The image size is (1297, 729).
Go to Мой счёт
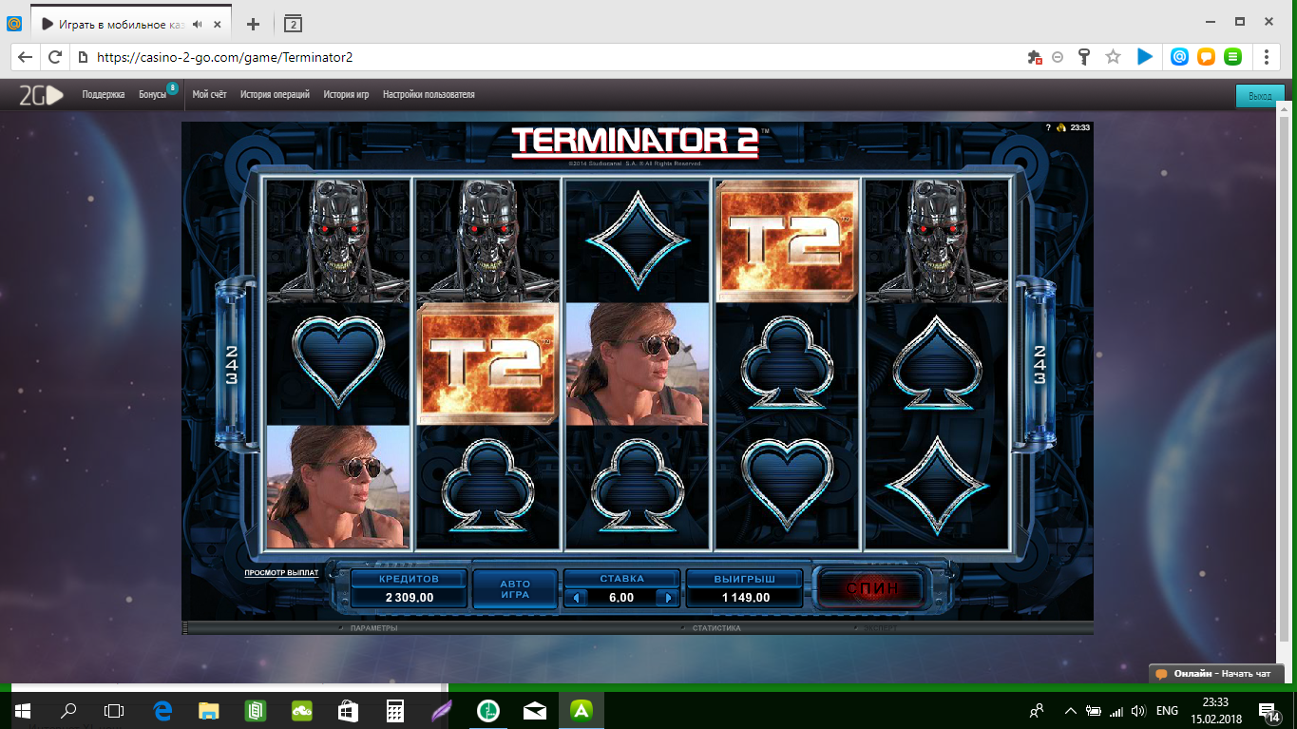[209, 95]
